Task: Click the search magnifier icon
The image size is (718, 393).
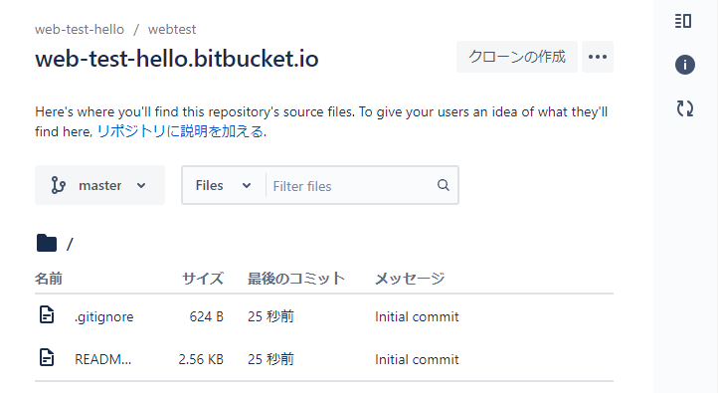Action: 443,185
